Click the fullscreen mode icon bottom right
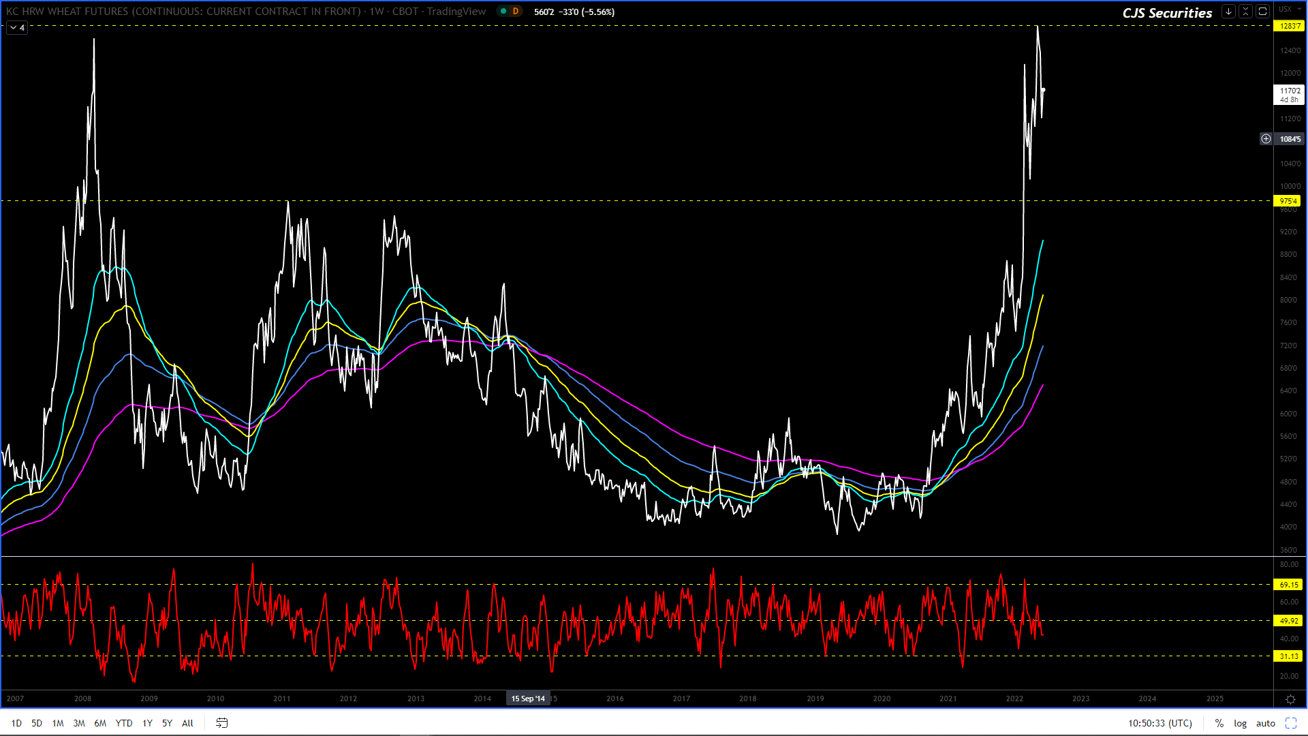Viewport: 1308px width, 736px height. [1291, 723]
